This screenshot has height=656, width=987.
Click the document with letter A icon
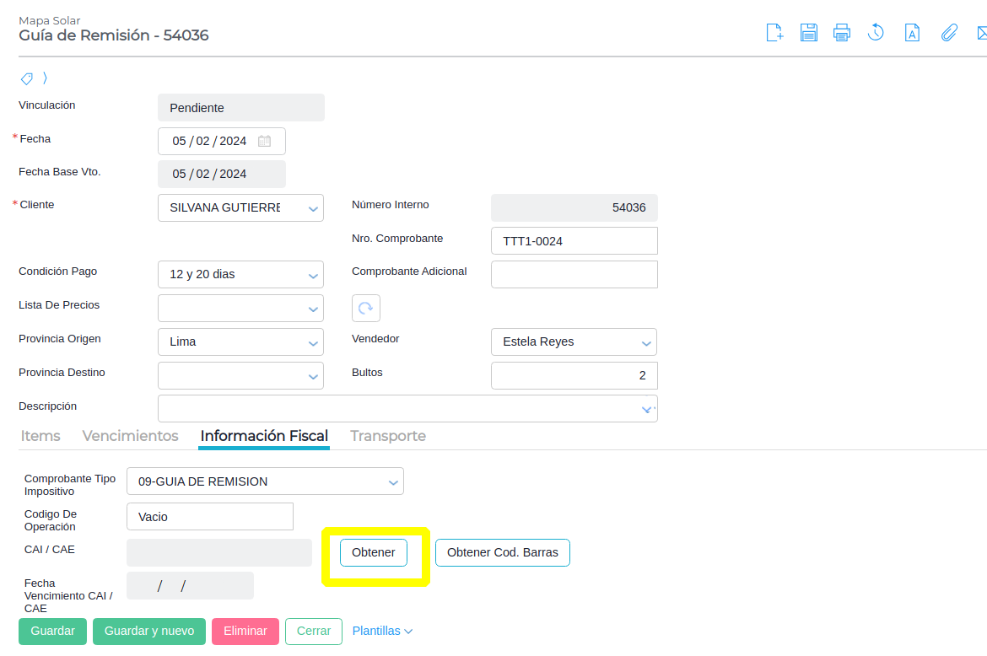click(912, 33)
